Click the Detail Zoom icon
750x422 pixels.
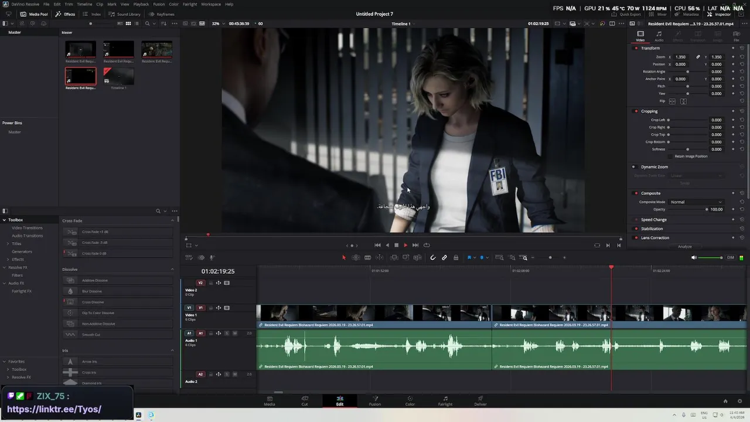(x=512, y=257)
